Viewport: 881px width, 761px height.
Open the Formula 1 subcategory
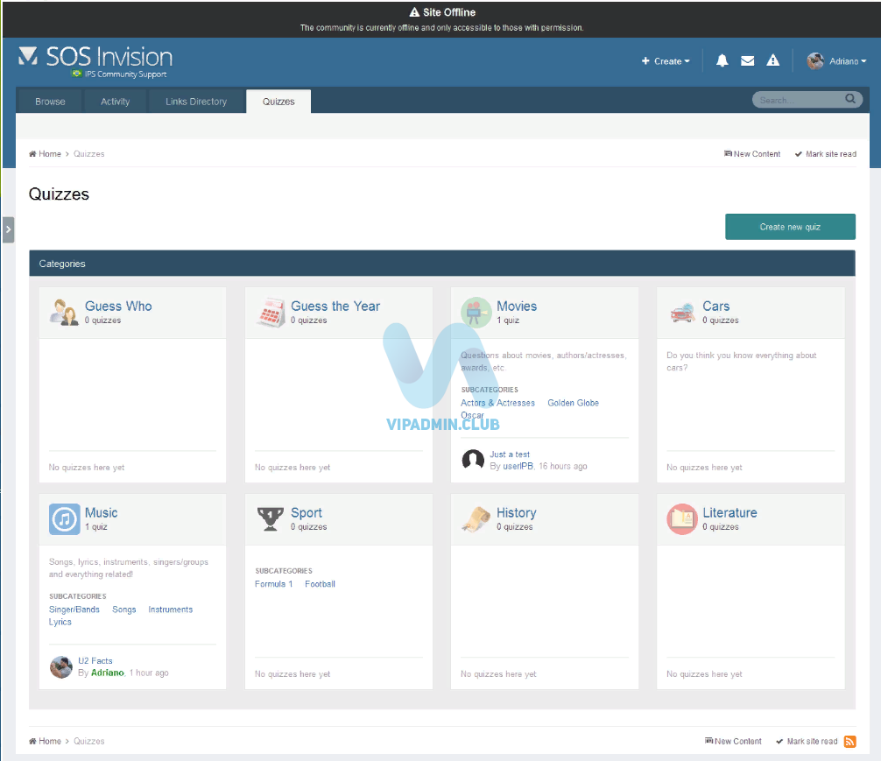coord(273,584)
